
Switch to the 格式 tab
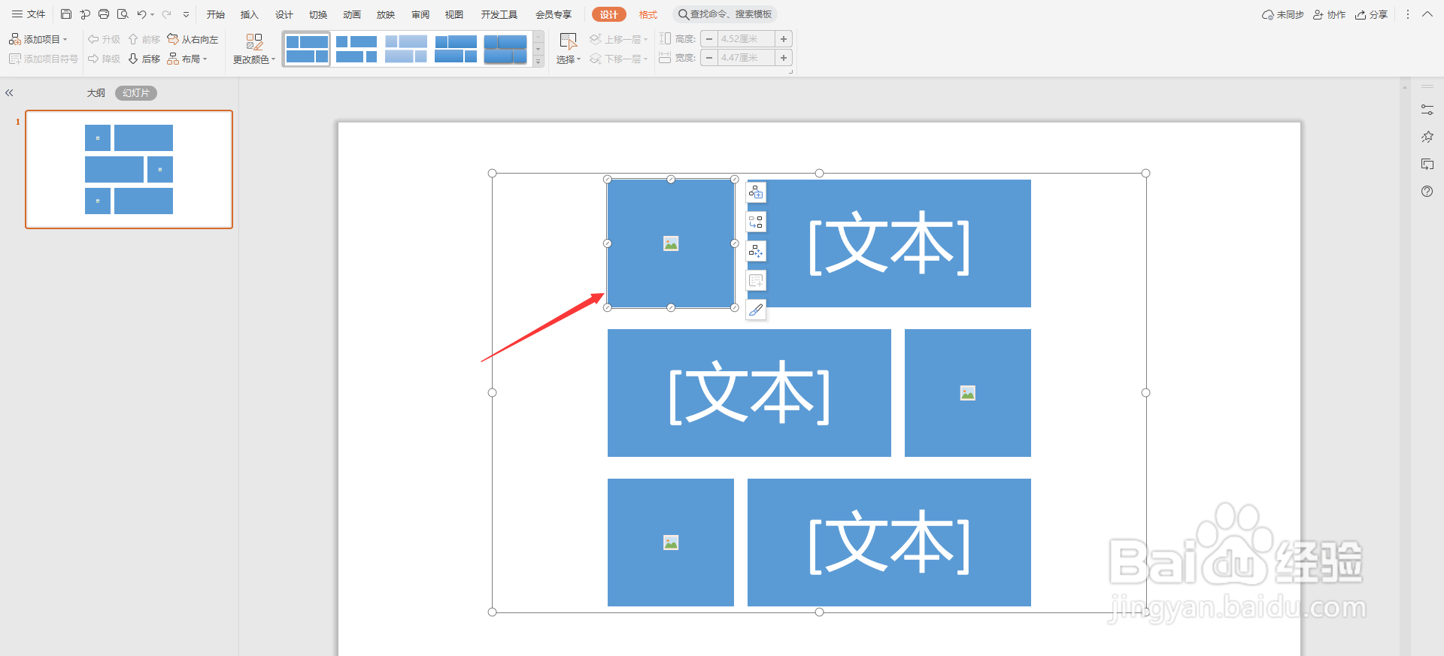pos(648,14)
